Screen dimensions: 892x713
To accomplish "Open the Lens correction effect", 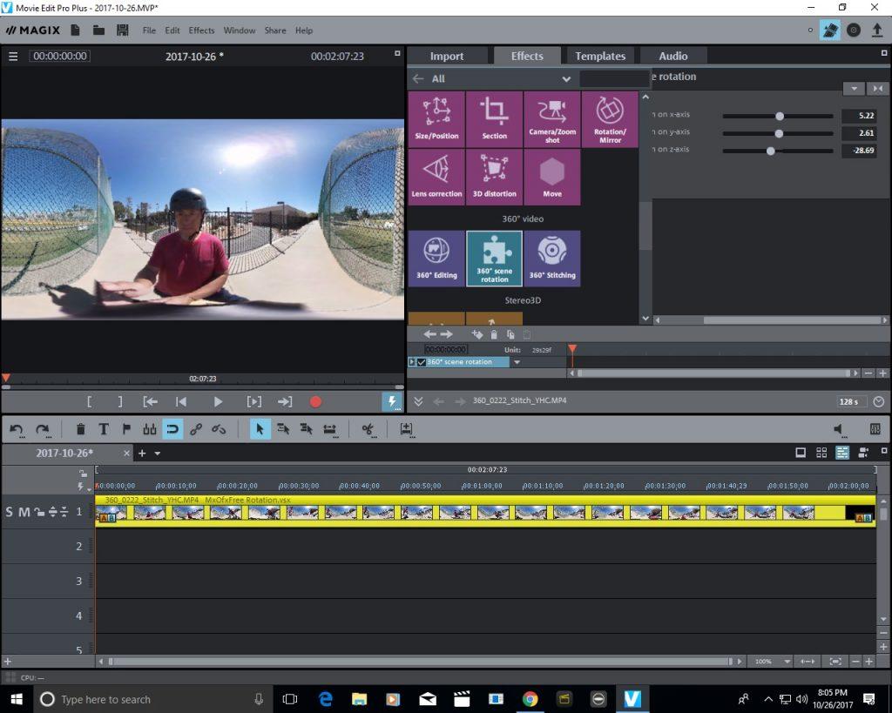I will tap(436, 177).
